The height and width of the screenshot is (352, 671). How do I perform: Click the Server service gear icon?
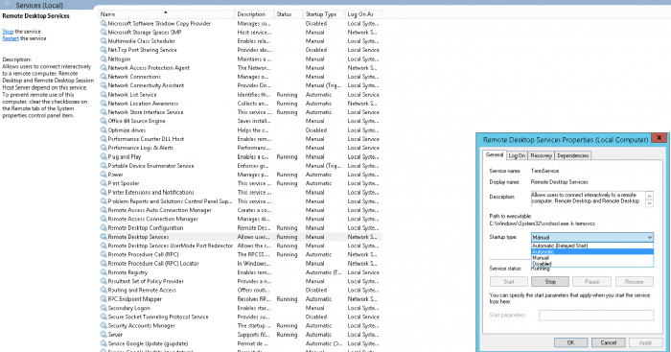point(104,335)
